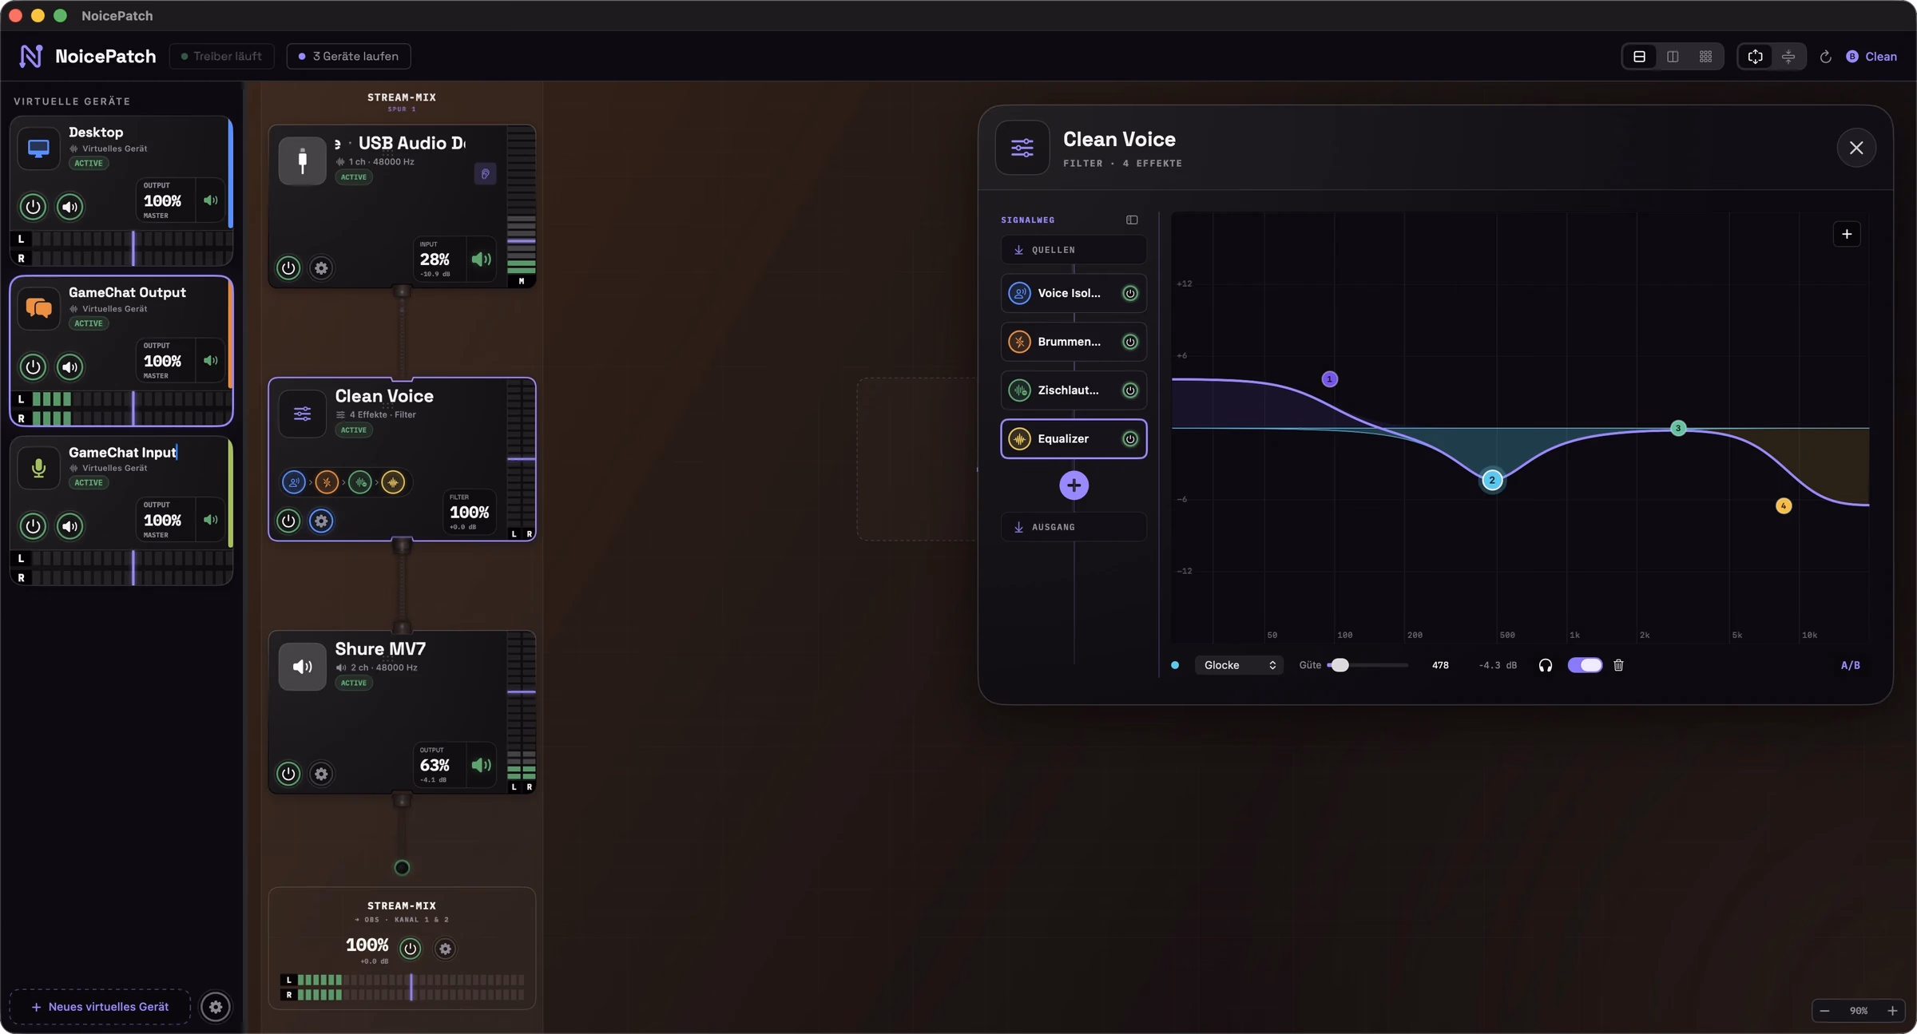Image resolution: width=1917 pixels, height=1034 pixels.
Task: Select the Equalizer effect in signal path
Action: (x=1074, y=439)
